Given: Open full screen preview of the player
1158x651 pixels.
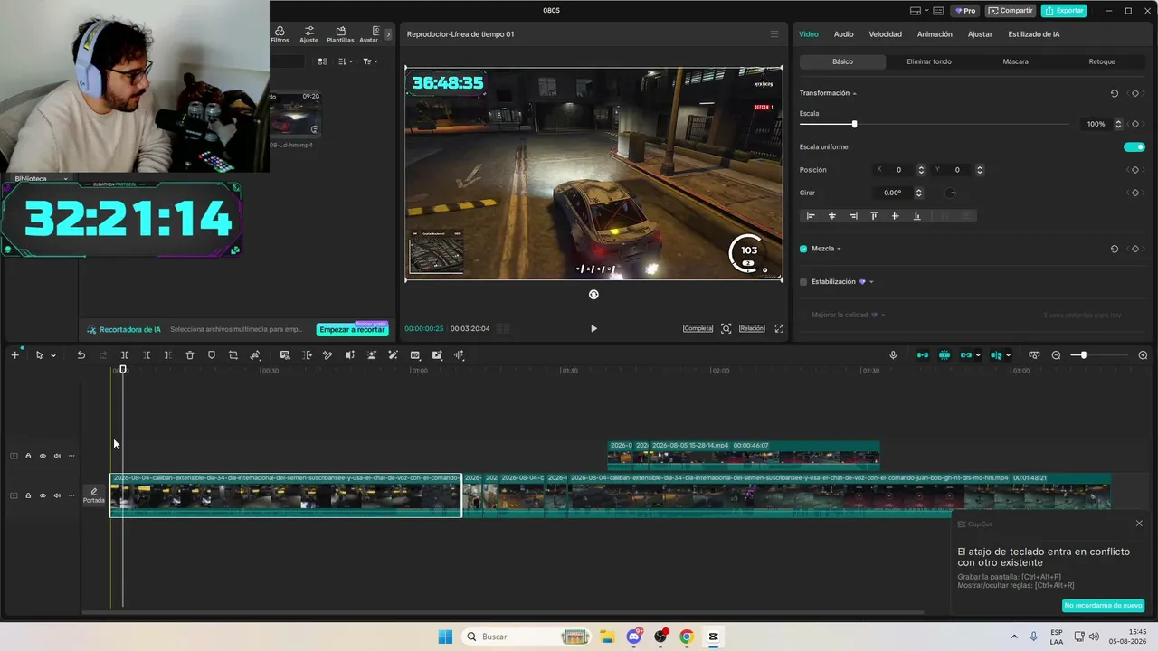Looking at the screenshot, I should (779, 329).
